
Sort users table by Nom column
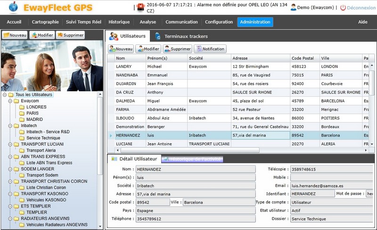(130, 58)
